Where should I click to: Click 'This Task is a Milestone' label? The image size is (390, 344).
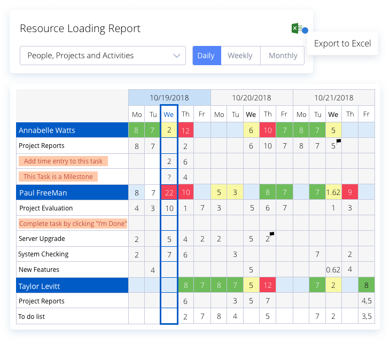(58, 177)
